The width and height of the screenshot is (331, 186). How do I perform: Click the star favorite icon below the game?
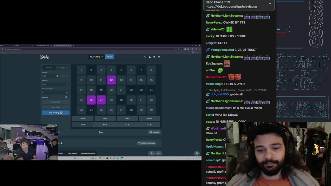[x=62, y=143]
